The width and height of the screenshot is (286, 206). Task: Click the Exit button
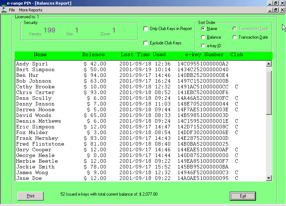click(x=243, y=196)
